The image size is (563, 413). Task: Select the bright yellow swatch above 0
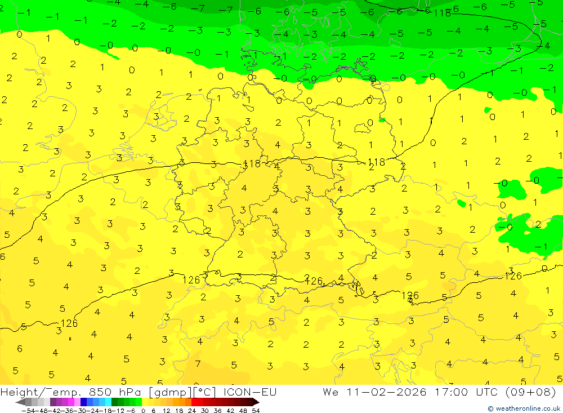click(145, 402)
